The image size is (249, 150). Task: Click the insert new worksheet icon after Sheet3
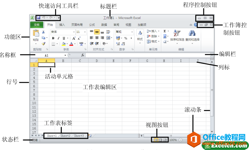pyautogui.click(x=90, y=136)
